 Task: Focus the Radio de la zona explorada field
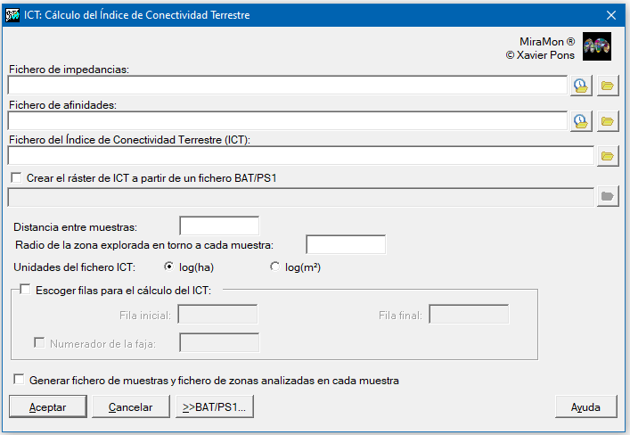pos(346,244)
